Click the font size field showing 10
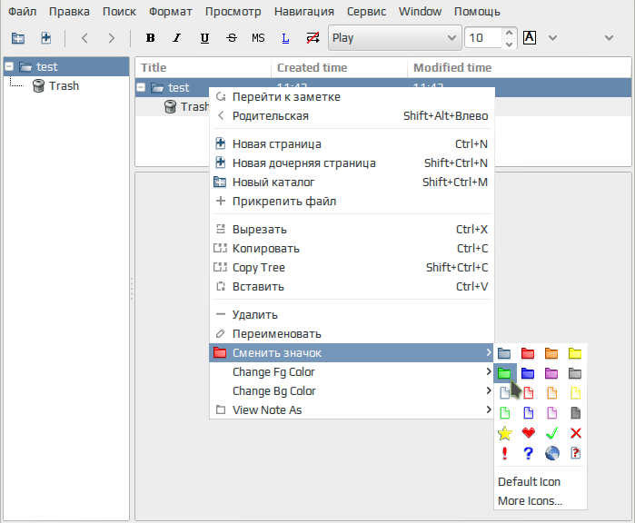The image size is (635, 523). (x=481, y=38)
